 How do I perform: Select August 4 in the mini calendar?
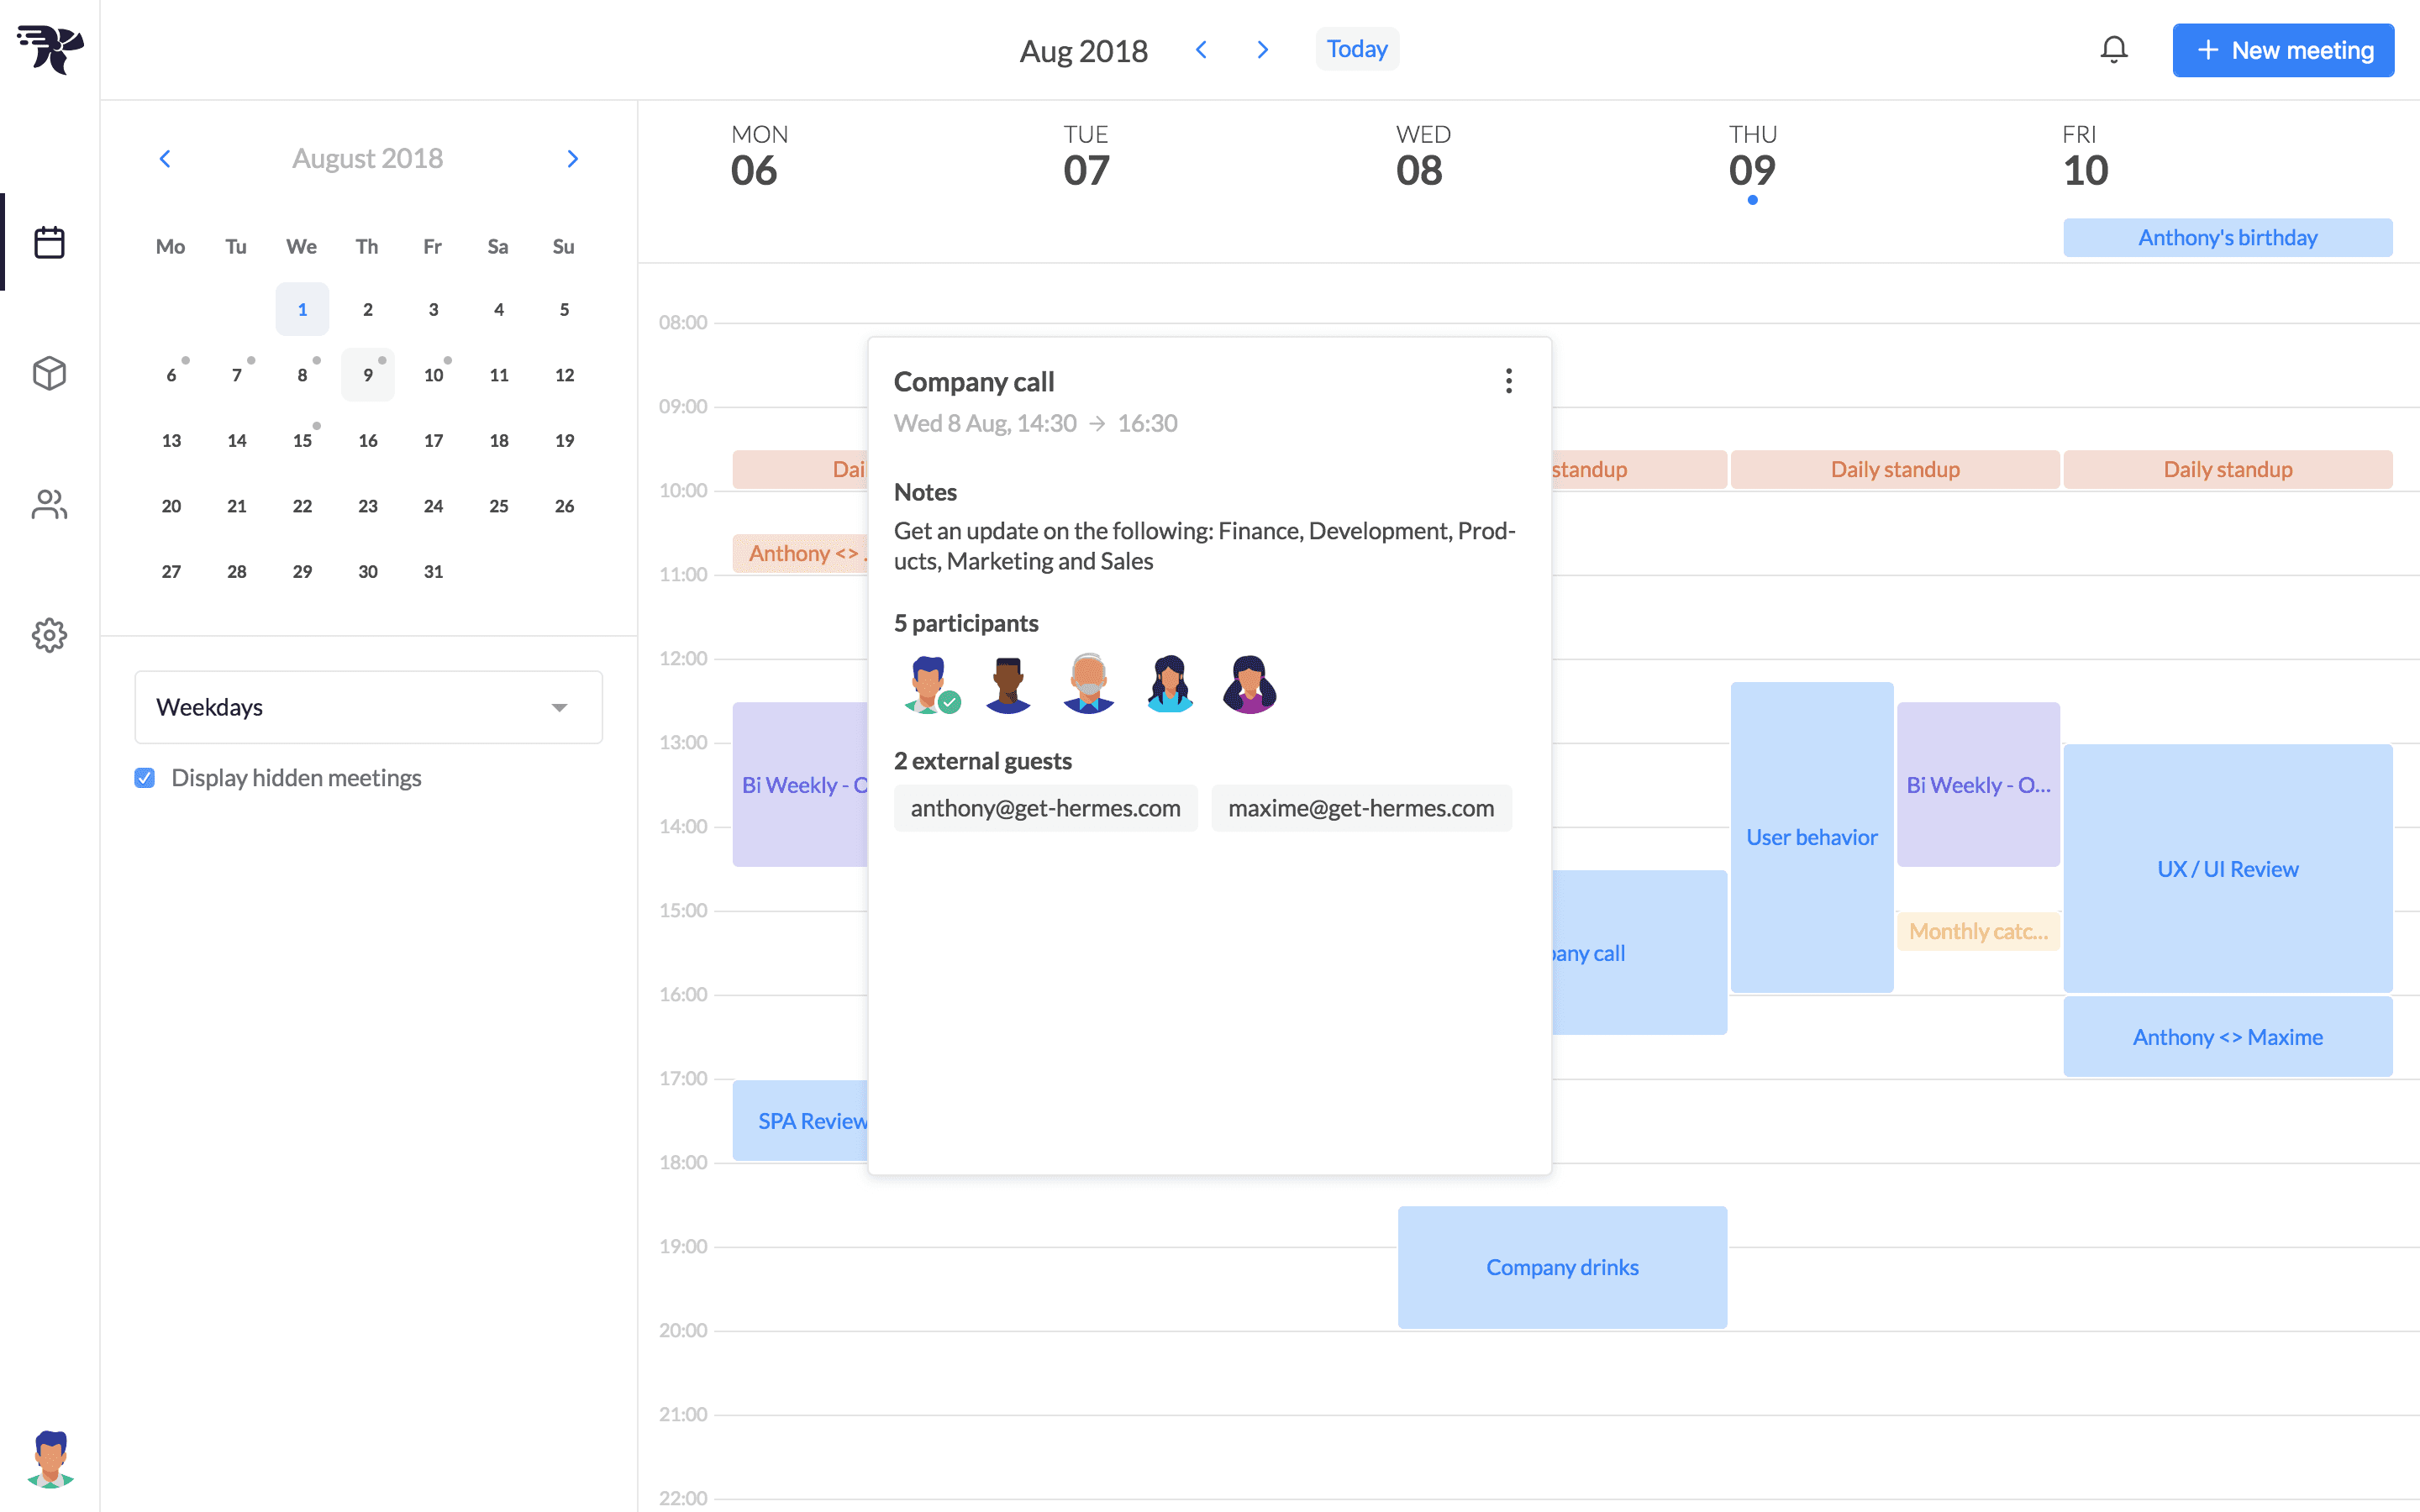pos(498,309)
